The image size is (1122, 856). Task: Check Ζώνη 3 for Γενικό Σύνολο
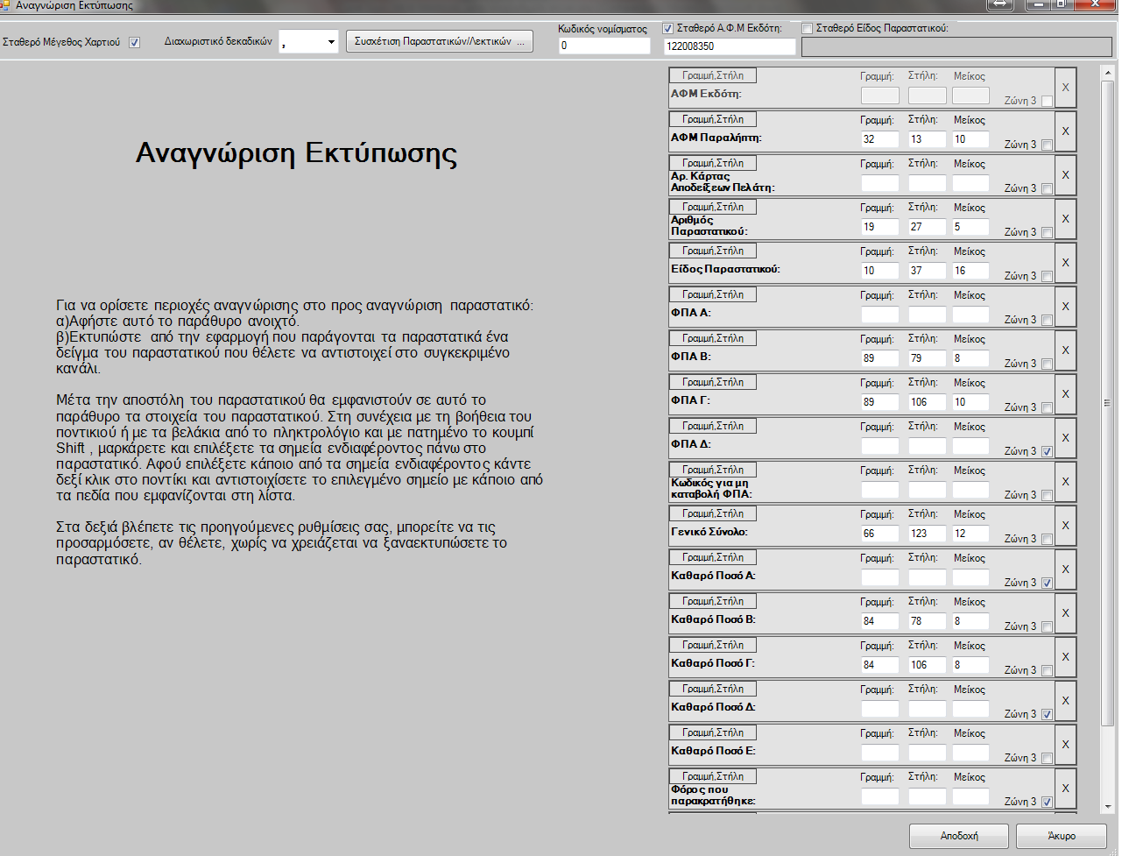(x=1048, y=539)
